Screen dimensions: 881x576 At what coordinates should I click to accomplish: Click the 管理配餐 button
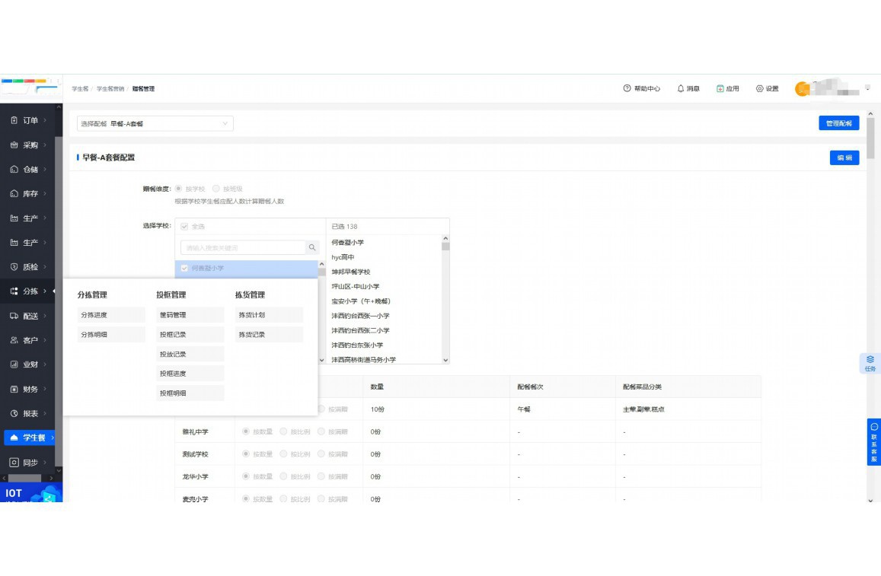(x=838, y=123)
